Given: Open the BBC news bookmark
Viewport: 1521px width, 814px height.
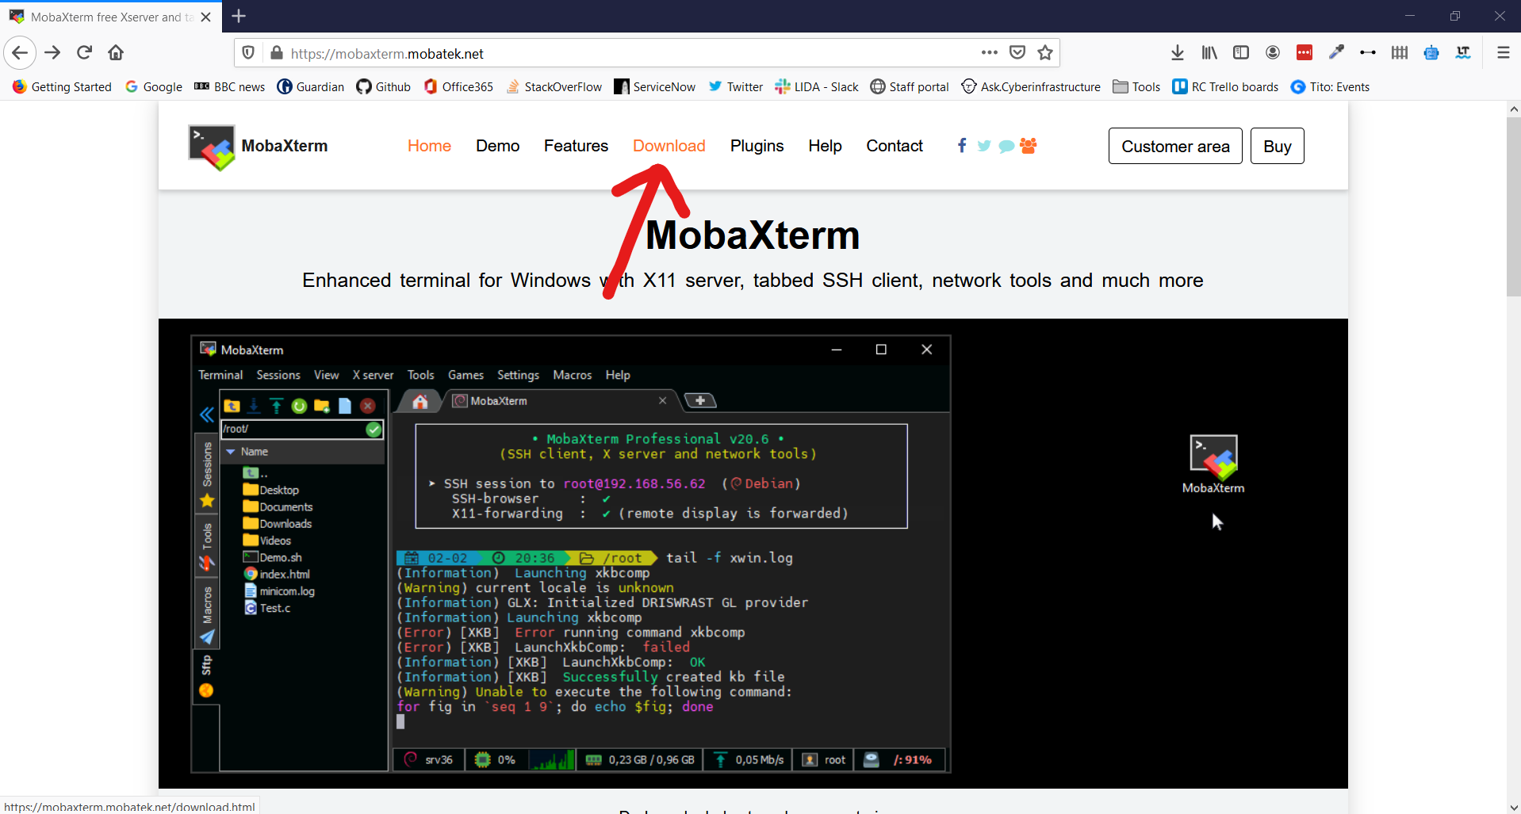Looking at the screenshot, I should pos(230,86).
